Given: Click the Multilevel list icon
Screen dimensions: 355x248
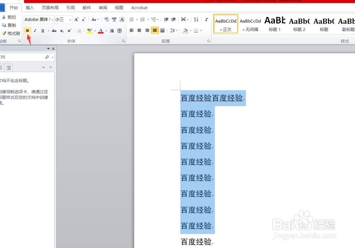Looking at the screenshot, I should point(154,20).
